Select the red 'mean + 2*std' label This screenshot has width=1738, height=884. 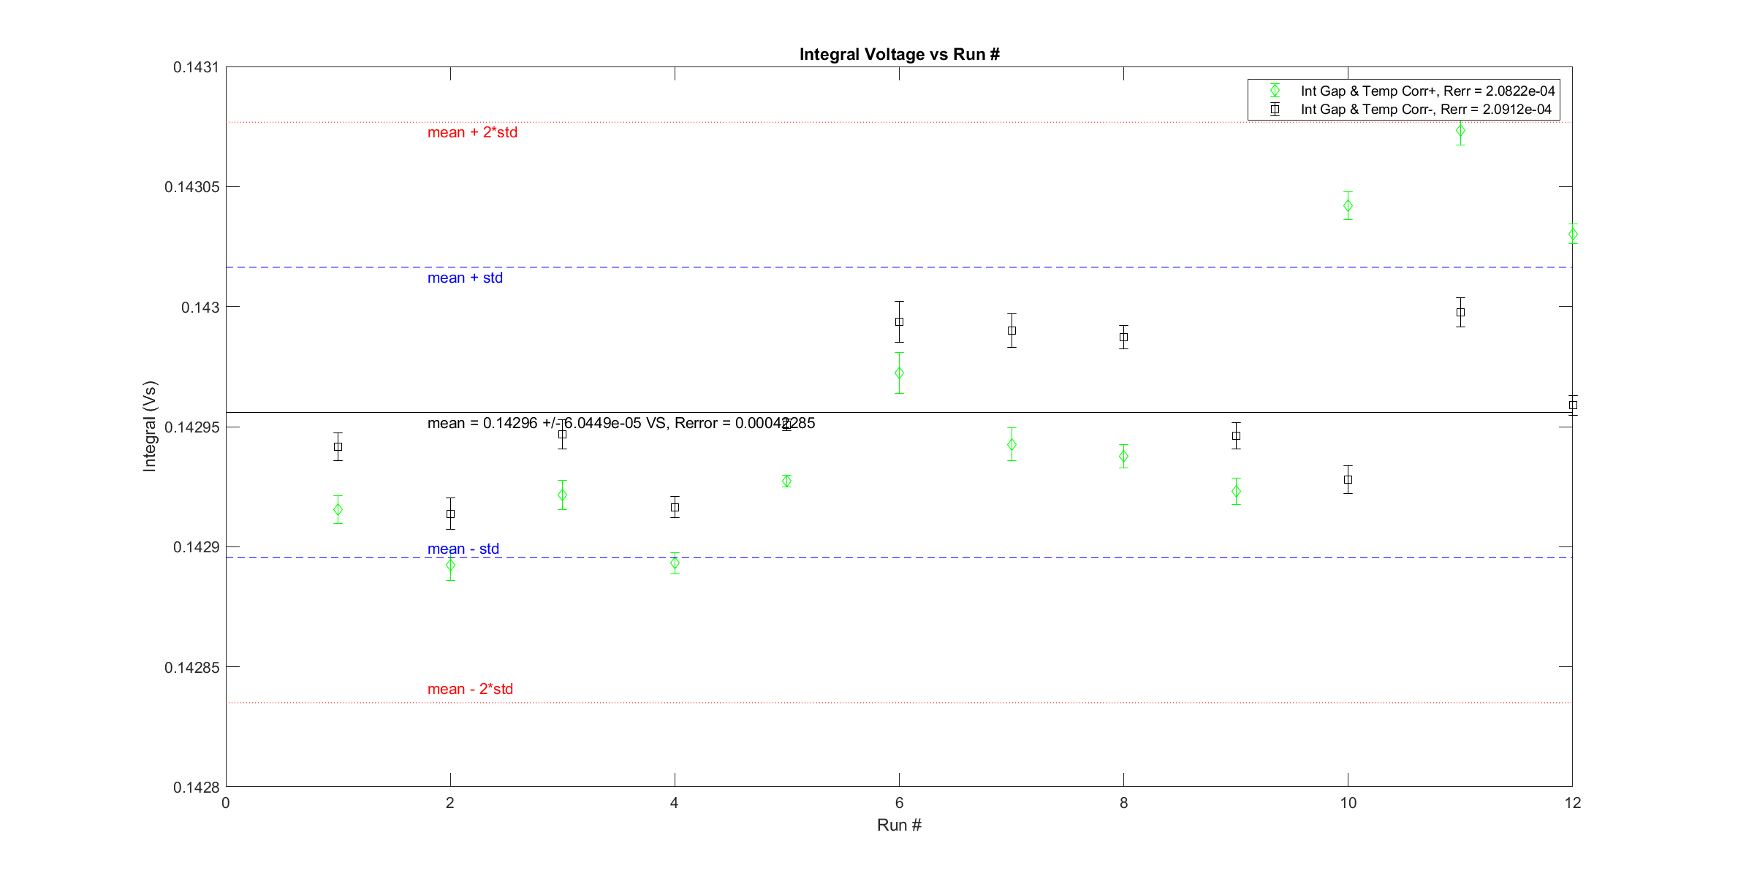pyautogui.click(x=472, y=132)
